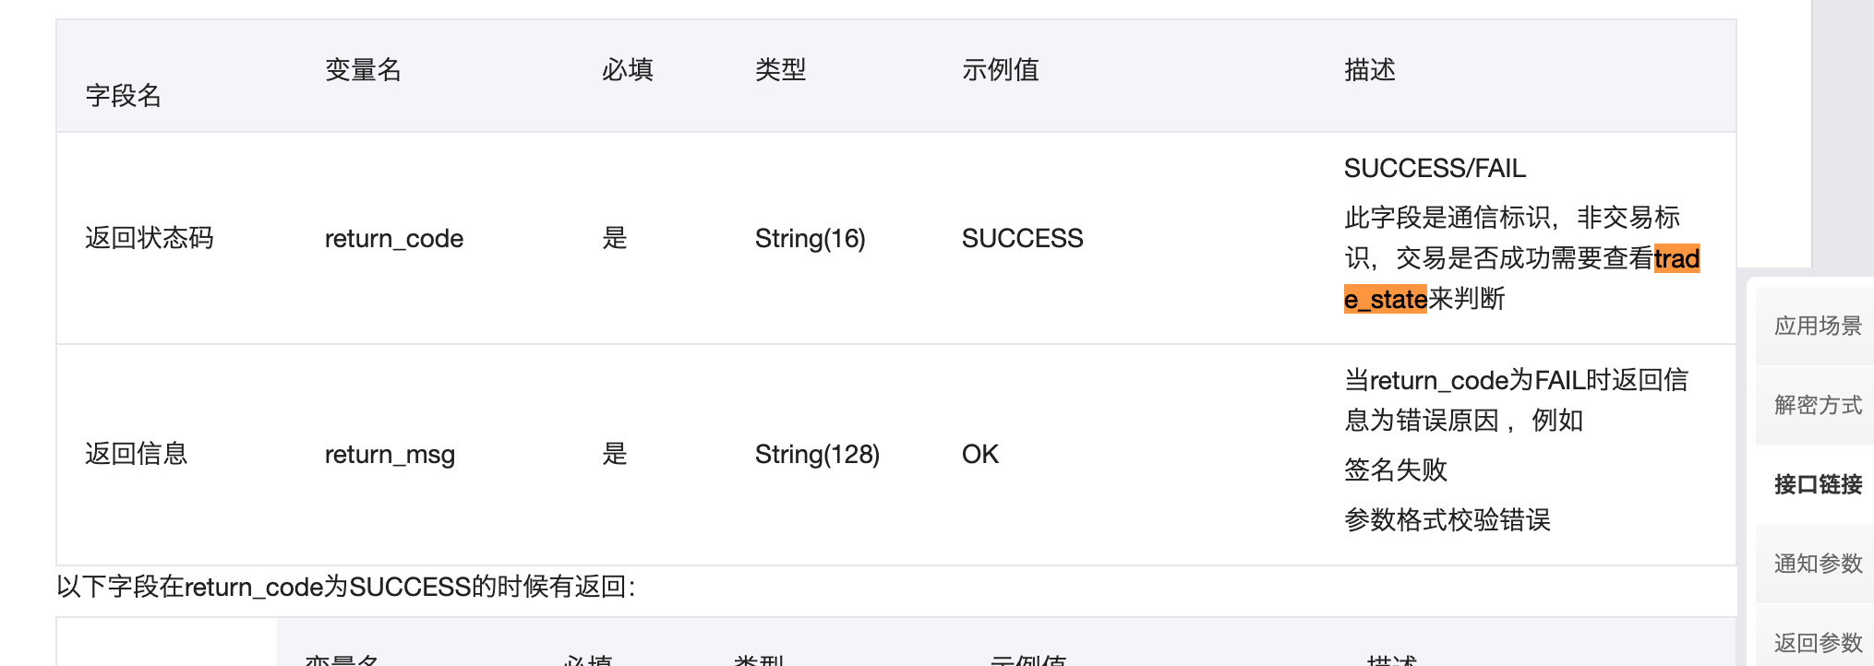Screen dimensions: 1874x666
Task: Click the 示例值 header in the top table
Action: (x=1000, y=70)
